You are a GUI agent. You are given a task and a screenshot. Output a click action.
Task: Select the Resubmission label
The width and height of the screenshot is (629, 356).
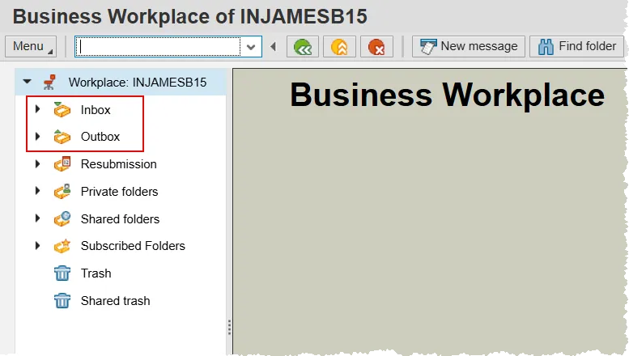point(119,164)
